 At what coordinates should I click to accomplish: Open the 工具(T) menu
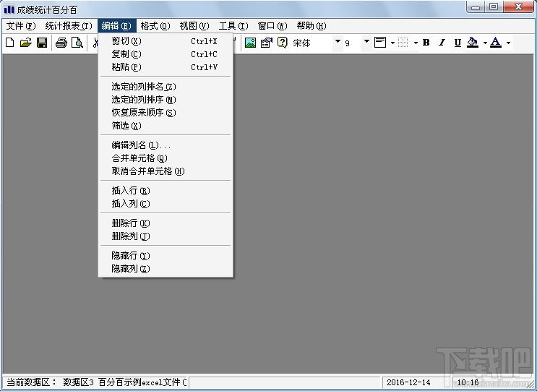(233, 26)
